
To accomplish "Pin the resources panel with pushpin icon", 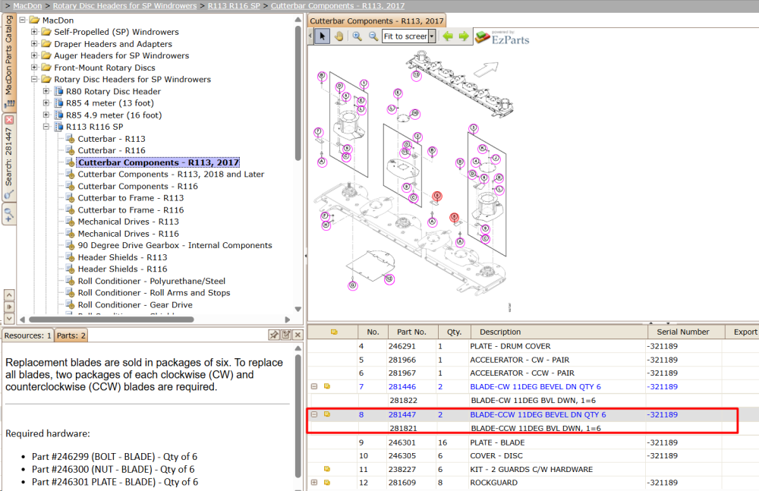I will click(274, 335).
